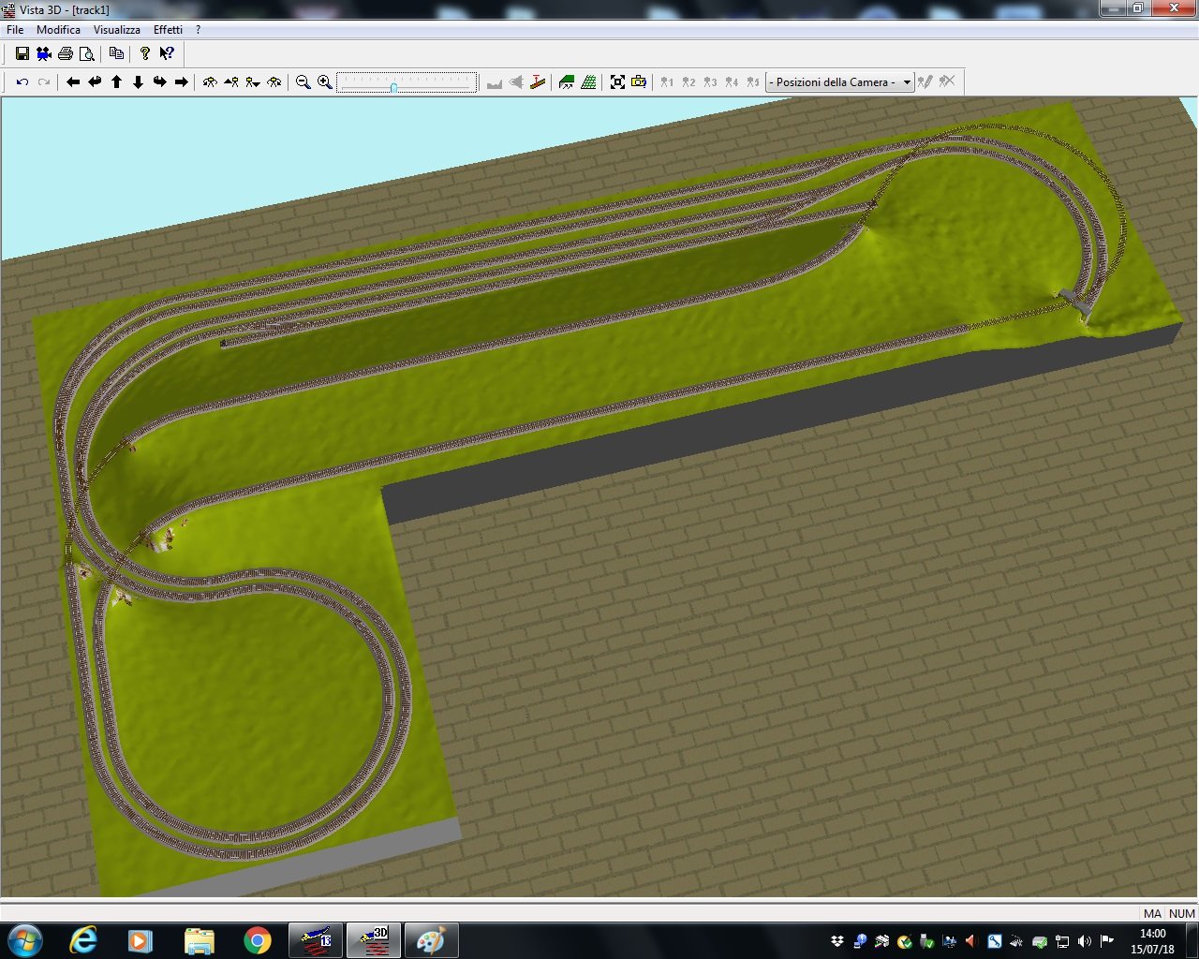
Task: Move view with the up arrow icon
Action: (x=117, y=82)
